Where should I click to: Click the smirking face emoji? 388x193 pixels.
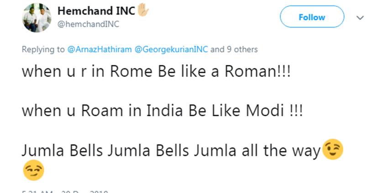(x=33, y=171)
